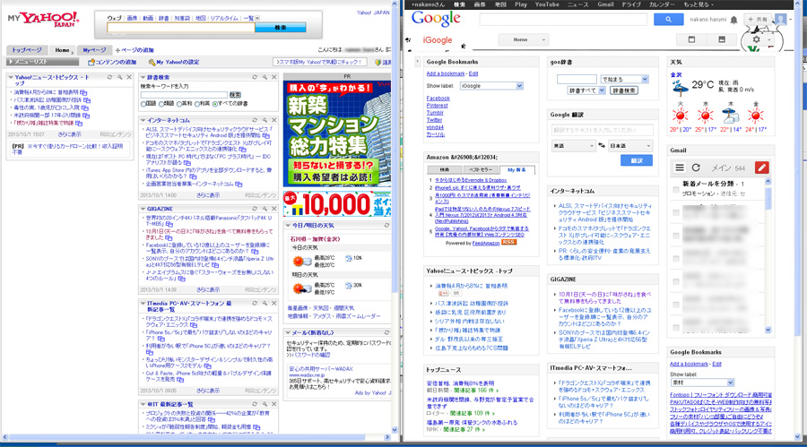The height and width of the screenshot is (447, 807).
Task: Refresh the 辞書検索 widget in My Yahoo
Action: 255,77
